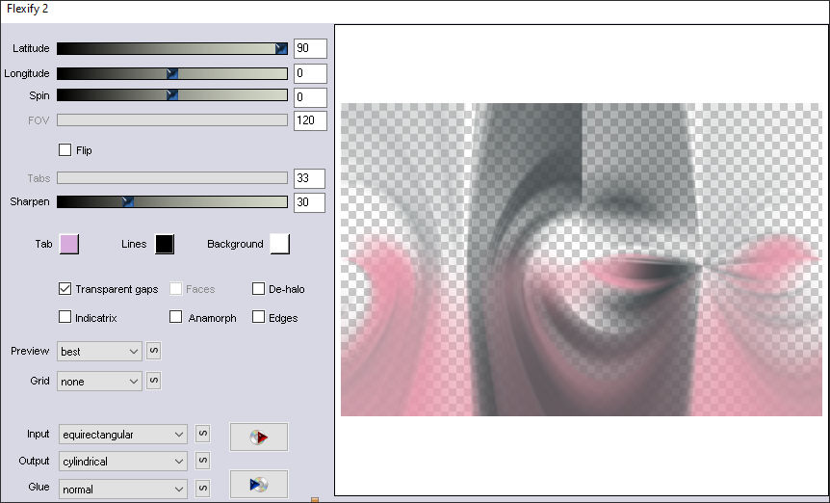Enable the Anamorph checkbox
830x503 pixels.
click(x=176, y=317)
